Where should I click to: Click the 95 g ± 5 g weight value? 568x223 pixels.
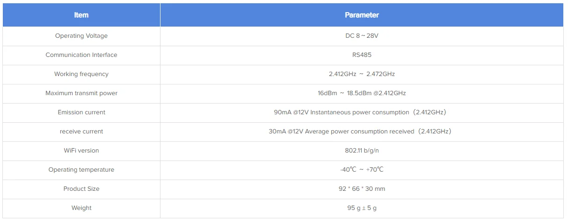[362, 208]
